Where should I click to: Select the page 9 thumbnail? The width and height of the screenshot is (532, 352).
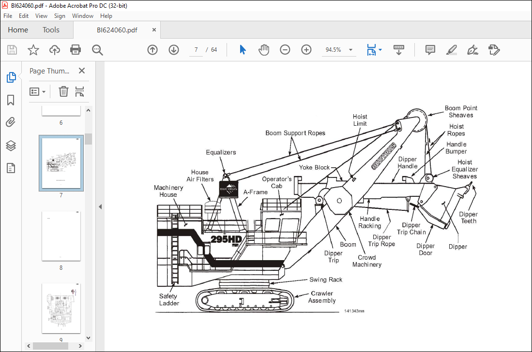(61, 308)
